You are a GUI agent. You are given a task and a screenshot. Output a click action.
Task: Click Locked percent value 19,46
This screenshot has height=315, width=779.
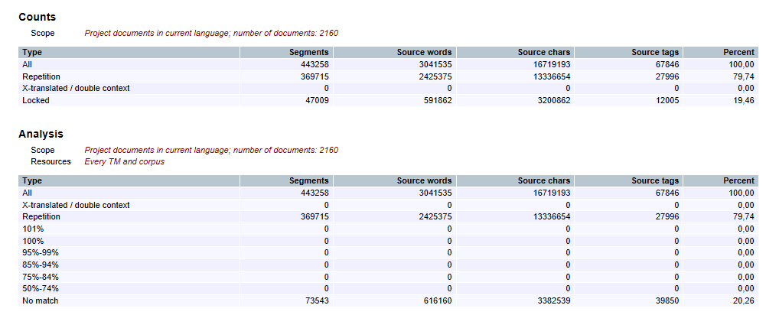744,100
